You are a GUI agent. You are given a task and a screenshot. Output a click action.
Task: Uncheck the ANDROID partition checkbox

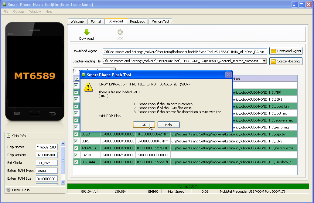(x=76, y=148)
